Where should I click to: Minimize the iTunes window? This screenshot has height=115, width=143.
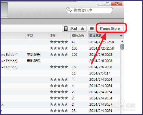pyautogui.click(x=100, y=4)
